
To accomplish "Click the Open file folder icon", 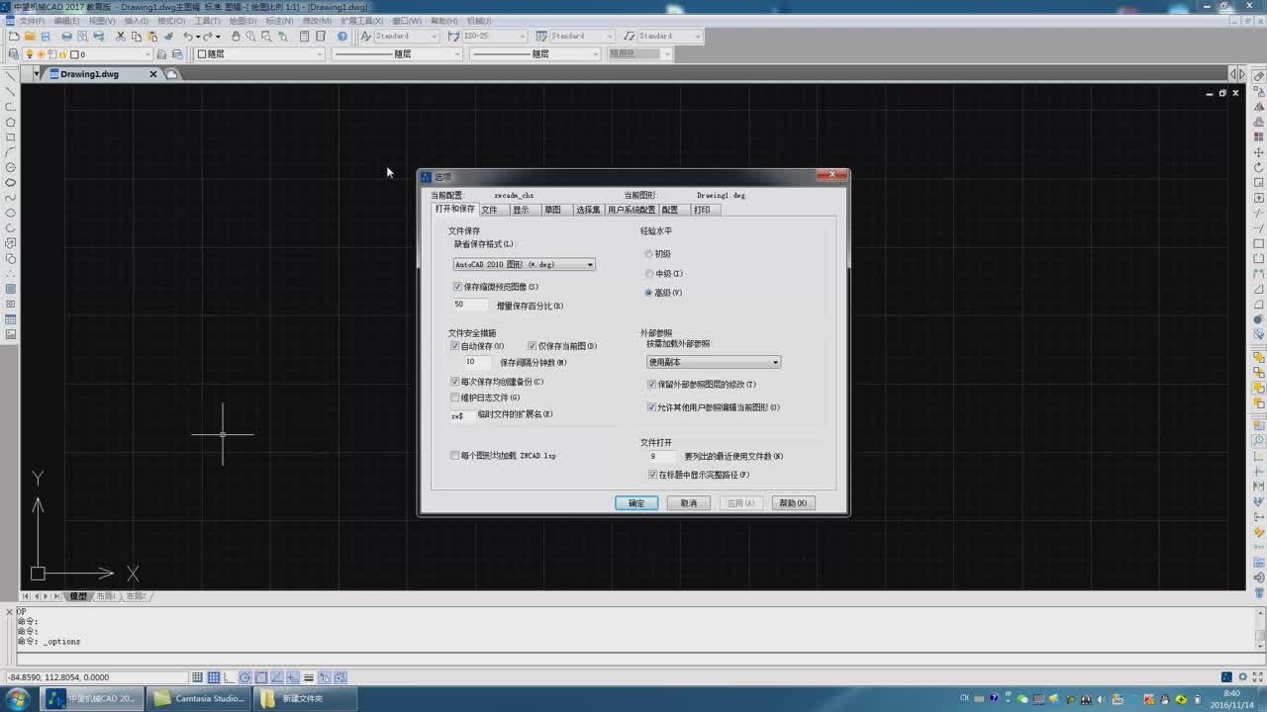I will (30, 37).
